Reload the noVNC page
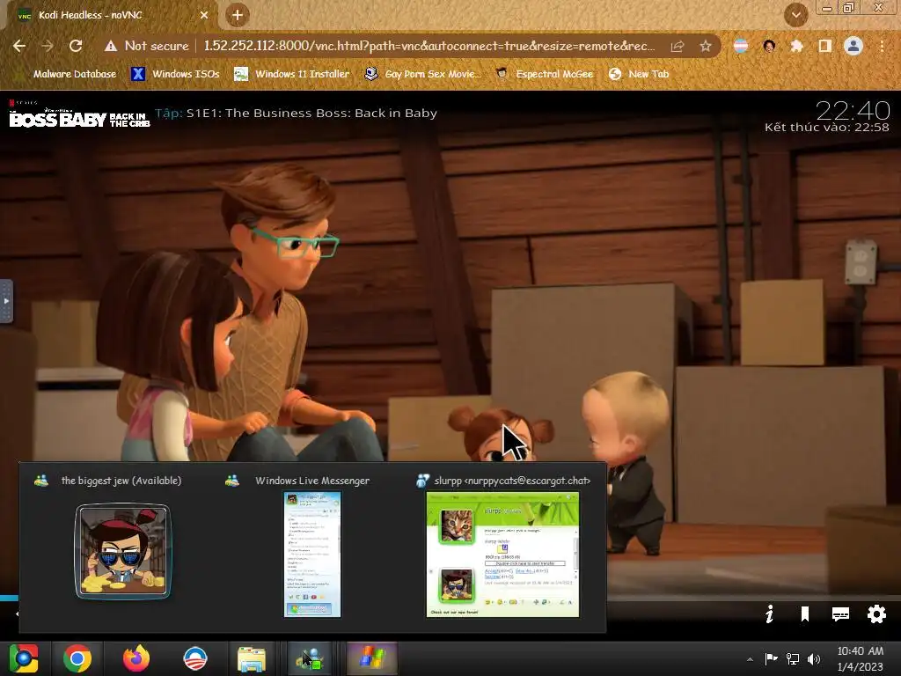The height and width of the screenshot is (676, 901). click(76, 46)
